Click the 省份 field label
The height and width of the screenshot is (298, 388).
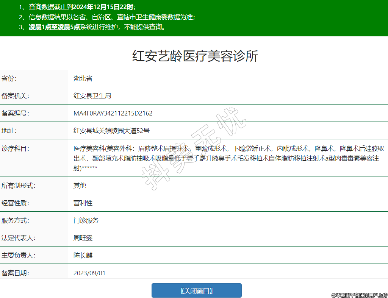[x=9, y=79]
